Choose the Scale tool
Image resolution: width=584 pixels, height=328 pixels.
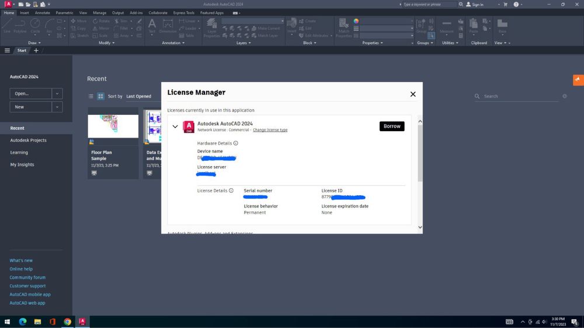[100, 36]
